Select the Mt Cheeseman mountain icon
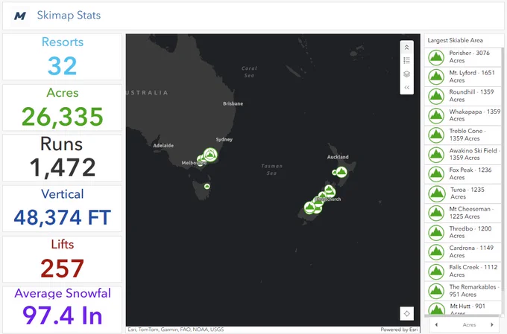Screen dimensions: 507x334 (x=436, y=213)
